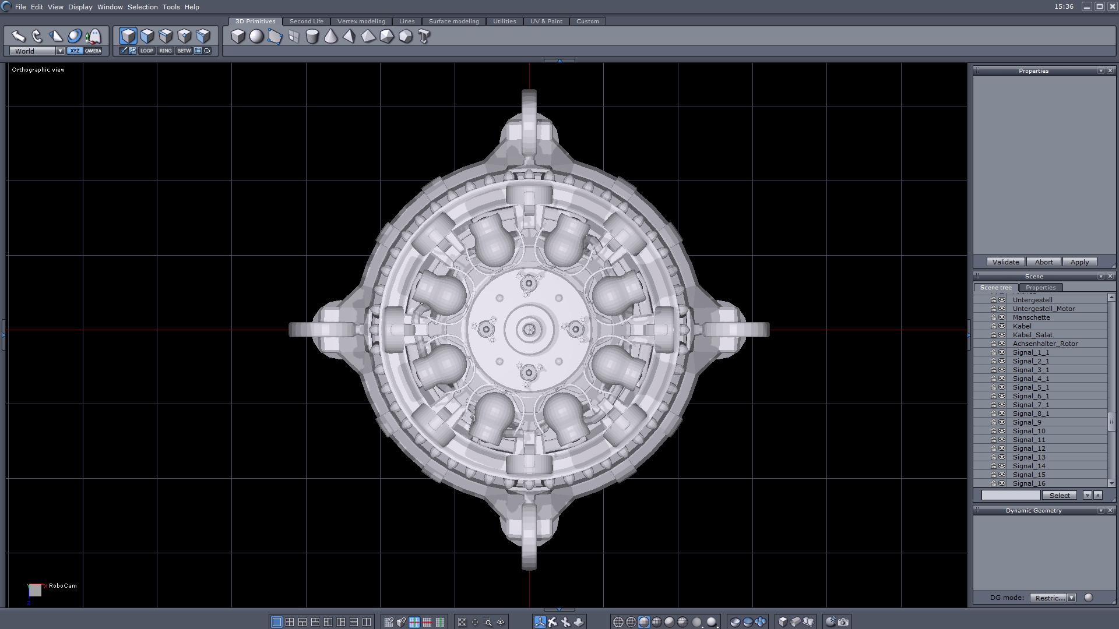Create a sphere primitive

coord(256,37)
